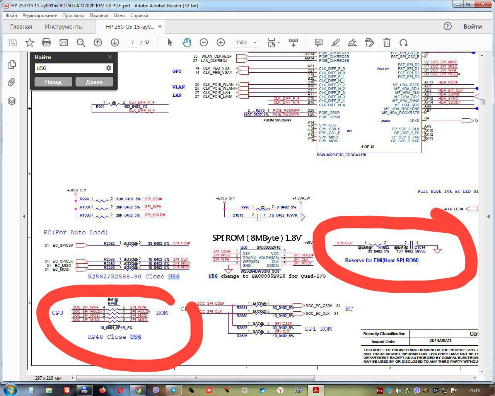Open the Windows Start button
This screenshot has width=495, height=396.
tap(10, 390)
